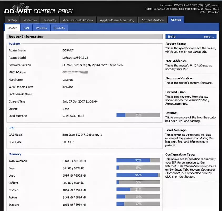222x211 pixels.
Task: Click the Buffers memory progress bar
Action: pos(138,182)
